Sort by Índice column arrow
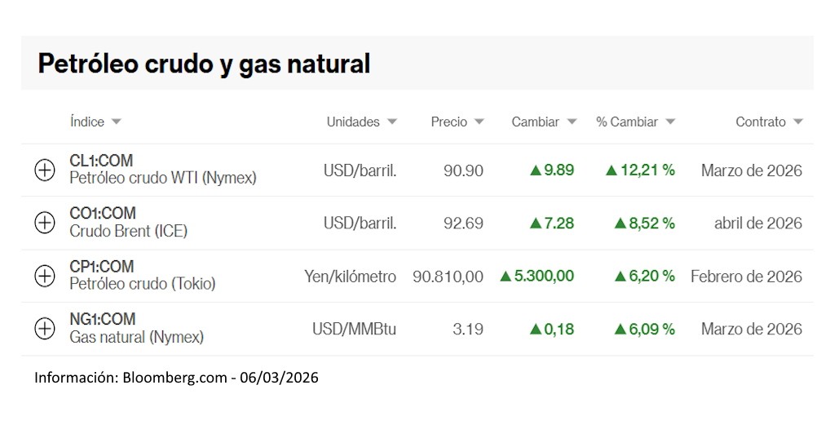Viewport: 821px width, 447px height. (x=116, y=122)
